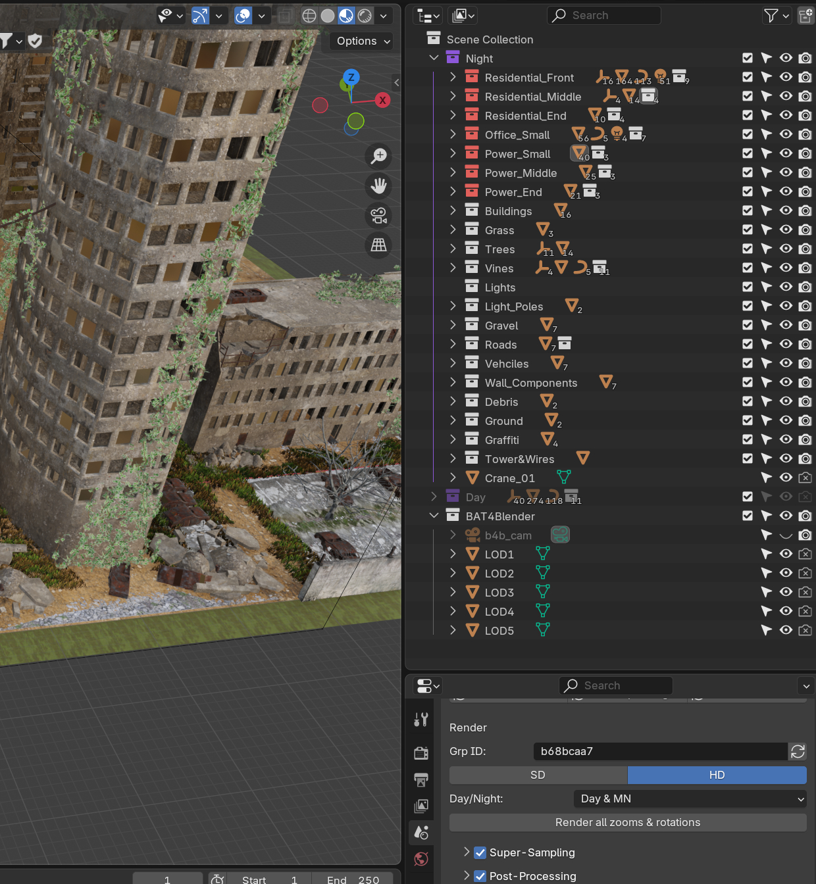Click the Grp ID refresh button
The height and width of the screenshot is (884, 816).
click(x=798, y=751)
